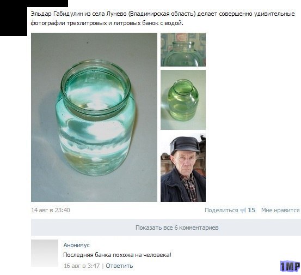This screenshot has height=275, width=301.
Task: Click the 1MP watermark logo
Action: coord(290,266)
